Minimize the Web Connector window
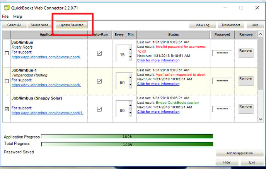The image size is (266, 169). coord(225,8)
